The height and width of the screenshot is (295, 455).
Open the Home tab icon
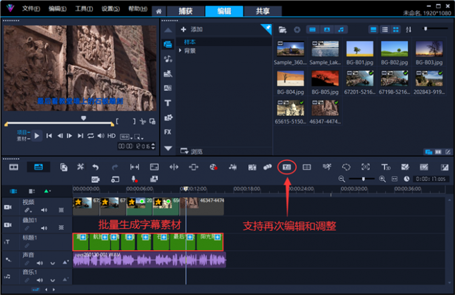click(159, 11)
